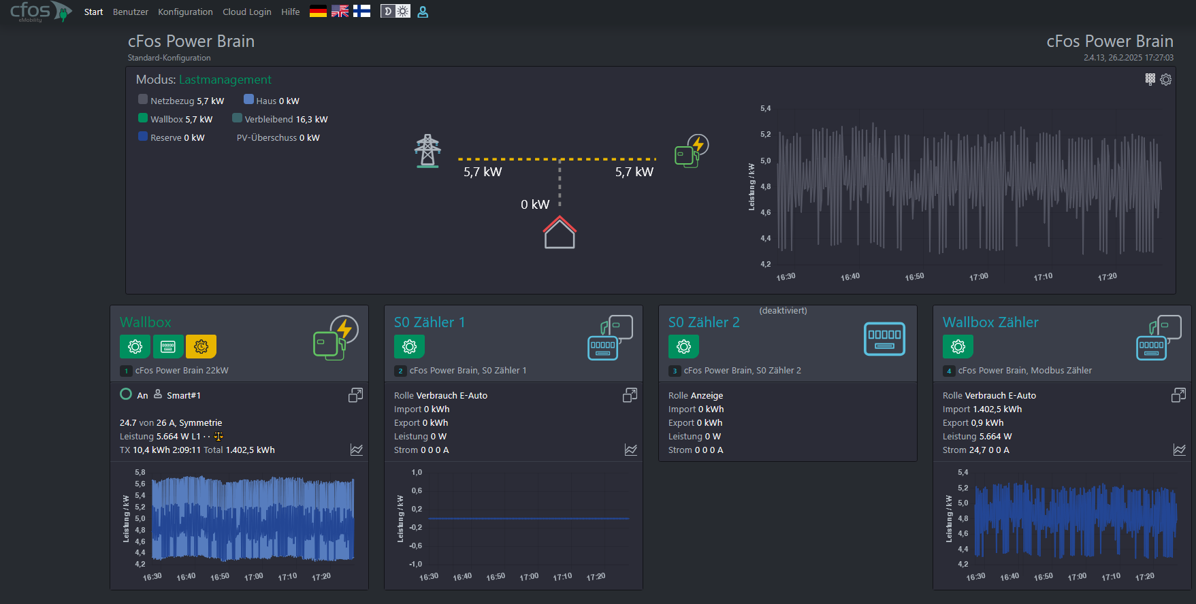The width and height of the screenshot is (1196, 604).
Task: Open Wallbox Zähler popup window icon
Action: click(x=1178, y=395)
